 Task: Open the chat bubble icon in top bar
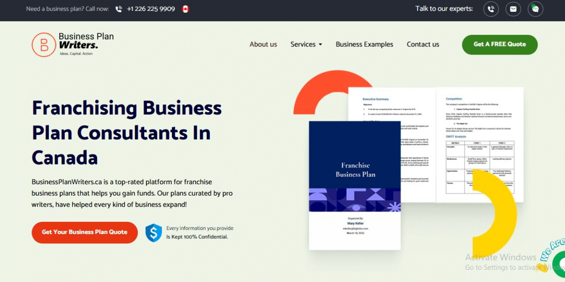pos(535,9)
